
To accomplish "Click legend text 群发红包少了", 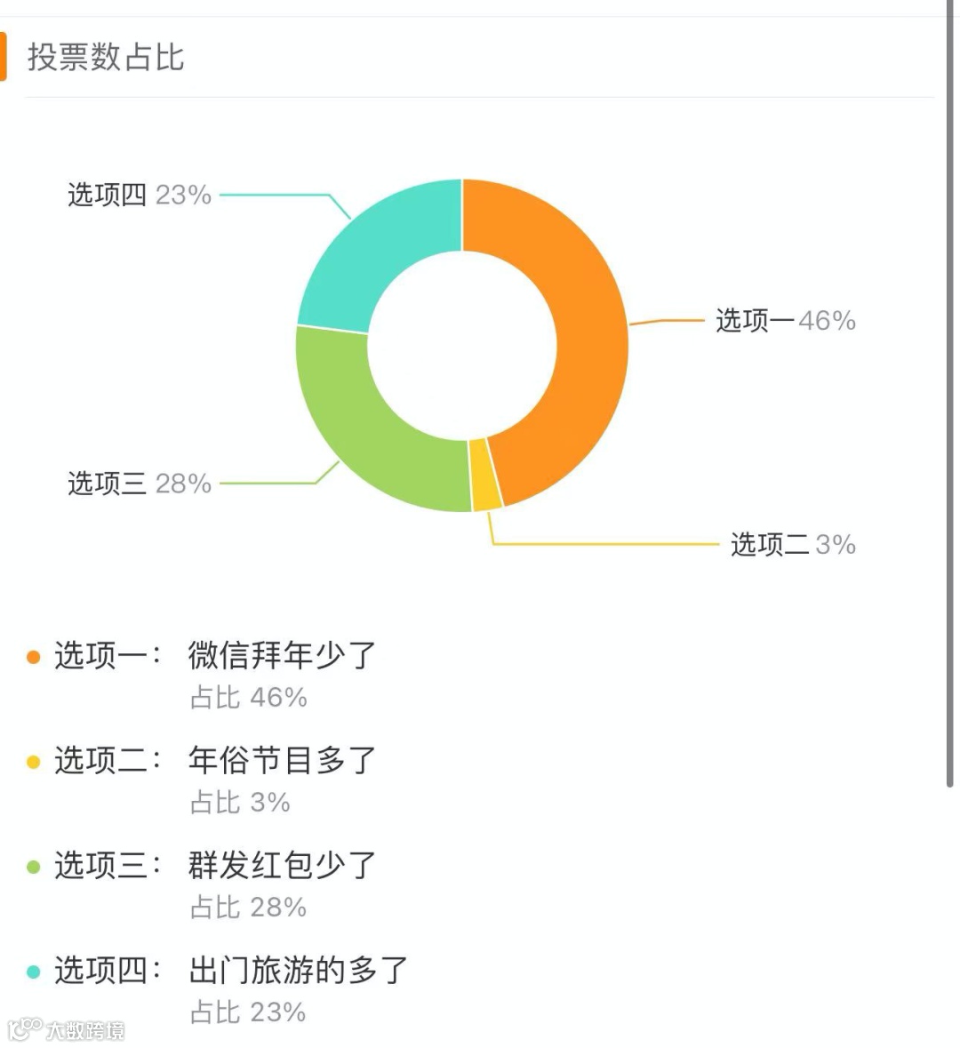I will (x=282, y=865).
